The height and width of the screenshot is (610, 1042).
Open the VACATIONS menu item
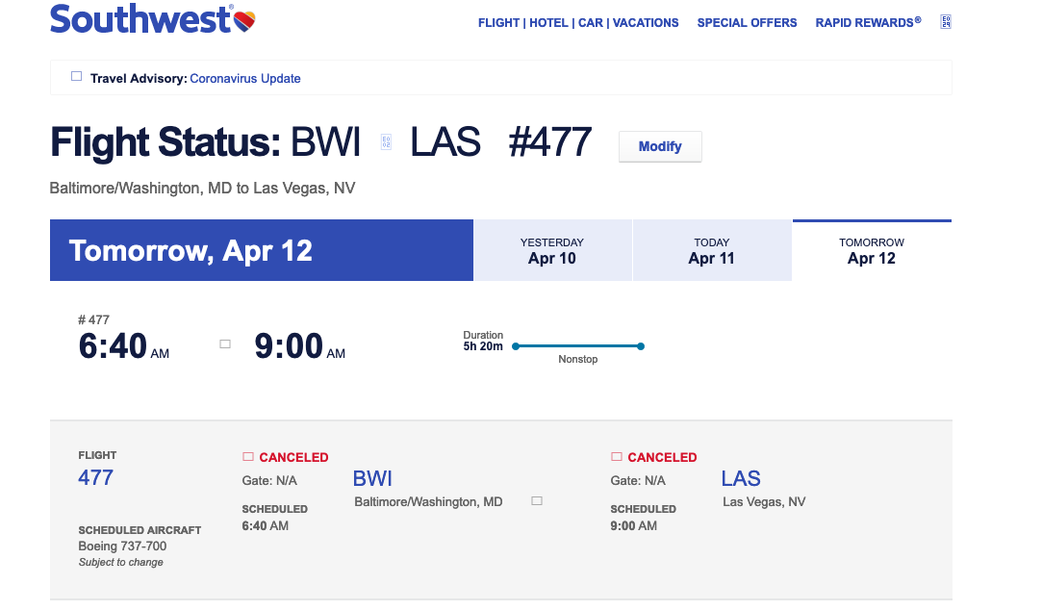tap(646, 23)
